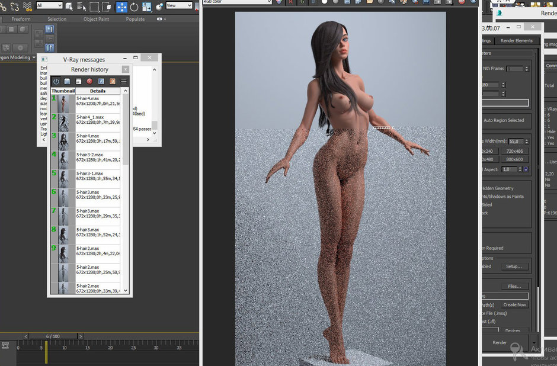Toggle red channel in frame buffer

(290, 2)
